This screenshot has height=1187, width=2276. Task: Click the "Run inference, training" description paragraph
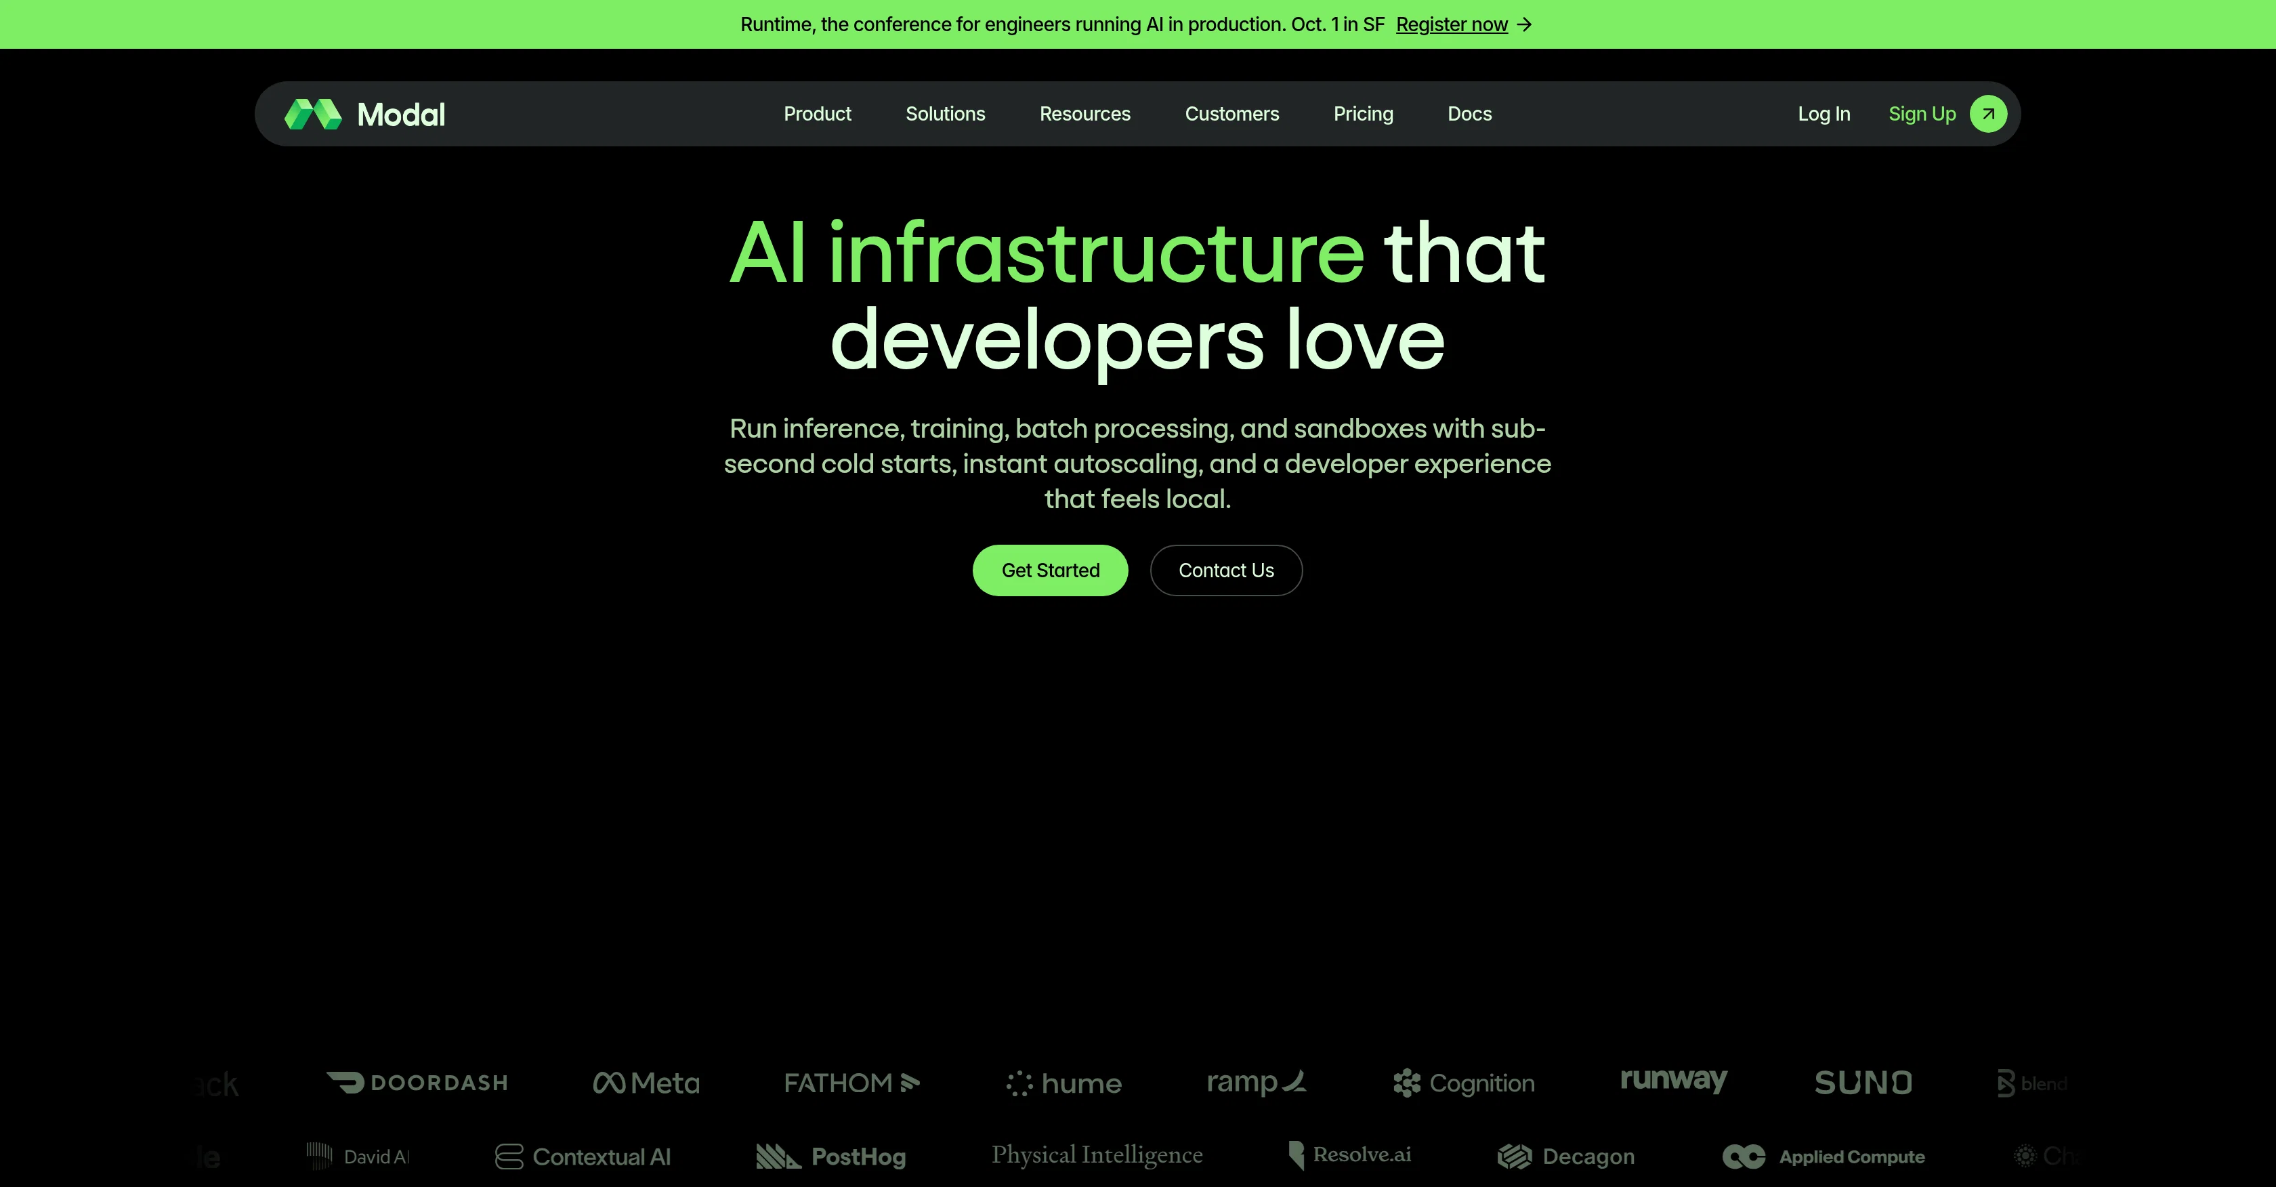coord(1138,464)
